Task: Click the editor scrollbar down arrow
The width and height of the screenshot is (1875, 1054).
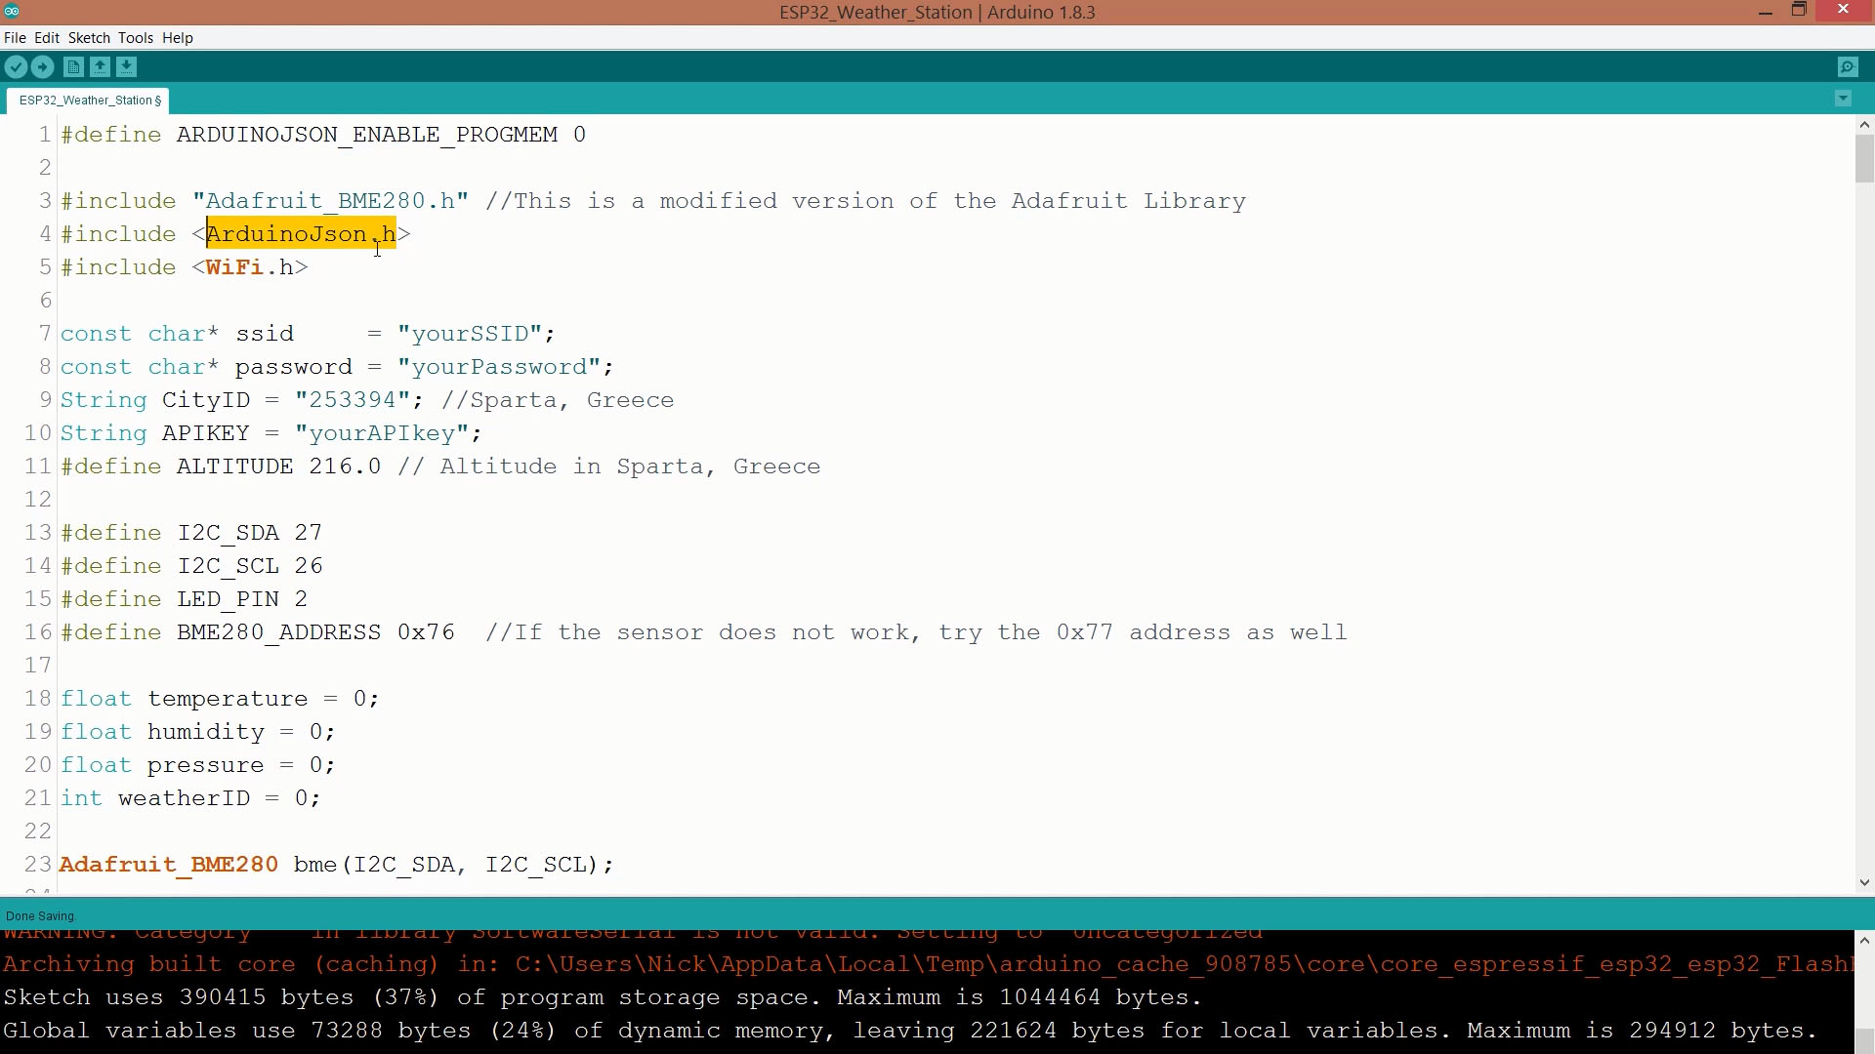Action: [x=1864, y=882]
